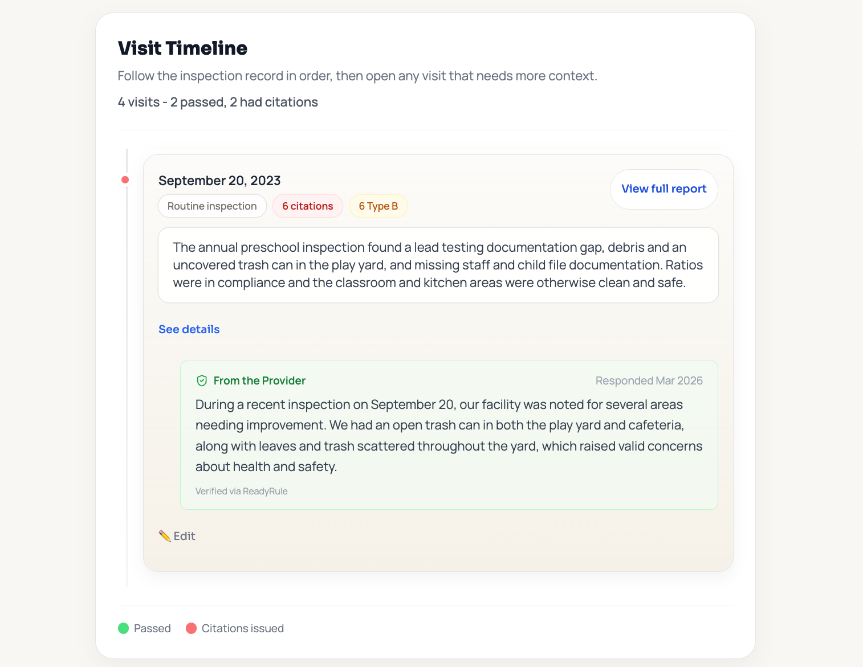Viewport: 863px width, 667px height.
Task: Collapse the From the Provider response card
Action: pos(260,380)
